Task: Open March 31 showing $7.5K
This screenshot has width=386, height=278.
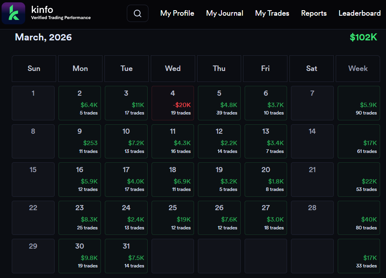Action: [126, 256]
